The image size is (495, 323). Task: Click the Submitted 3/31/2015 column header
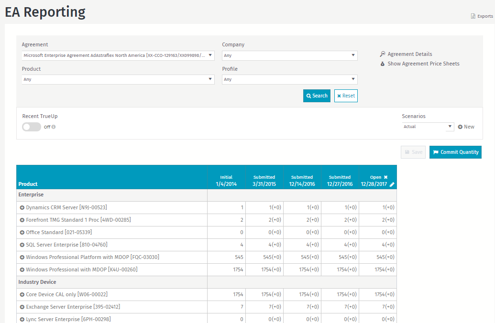pyautogui.click(x=264, y=181)
